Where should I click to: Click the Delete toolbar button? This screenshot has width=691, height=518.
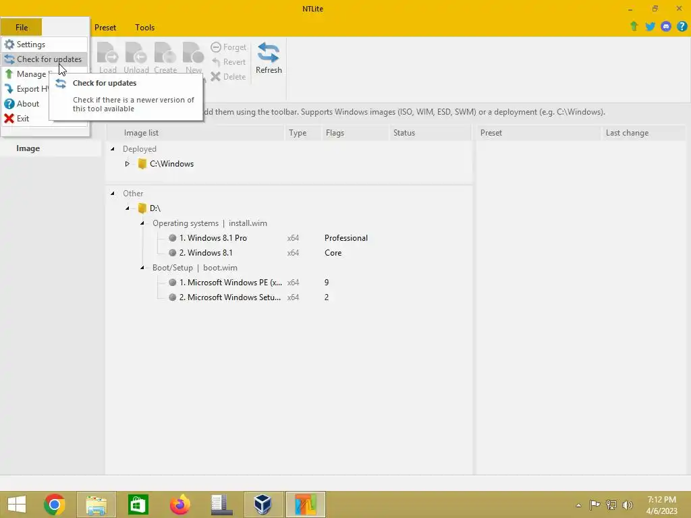coord(228,77)
